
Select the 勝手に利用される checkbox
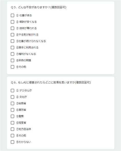13,48
